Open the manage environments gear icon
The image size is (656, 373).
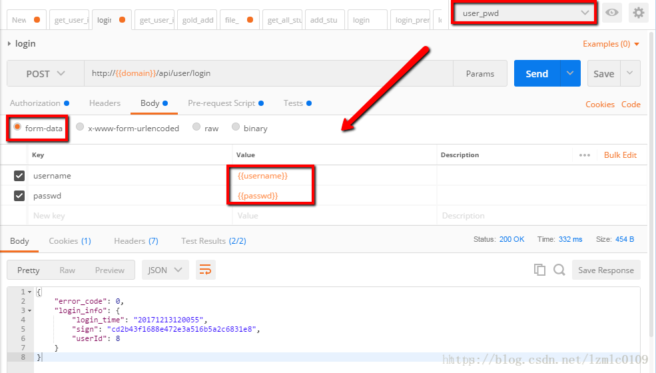click(x=639, y=13)
